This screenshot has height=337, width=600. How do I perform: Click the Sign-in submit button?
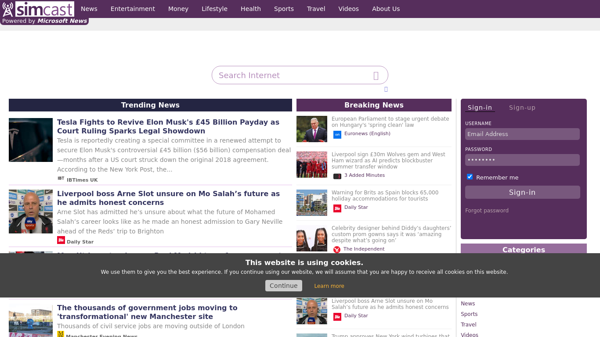click(523, 192)
